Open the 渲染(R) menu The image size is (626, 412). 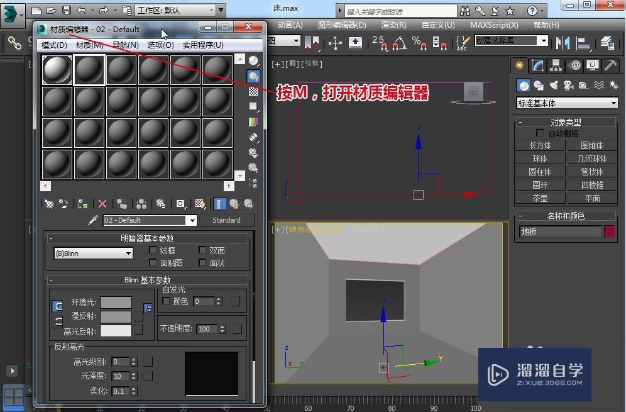coord(394,25)
